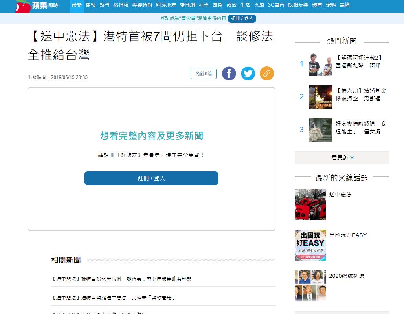Click top banner 註冊 / 登入 button

point(242,18)
